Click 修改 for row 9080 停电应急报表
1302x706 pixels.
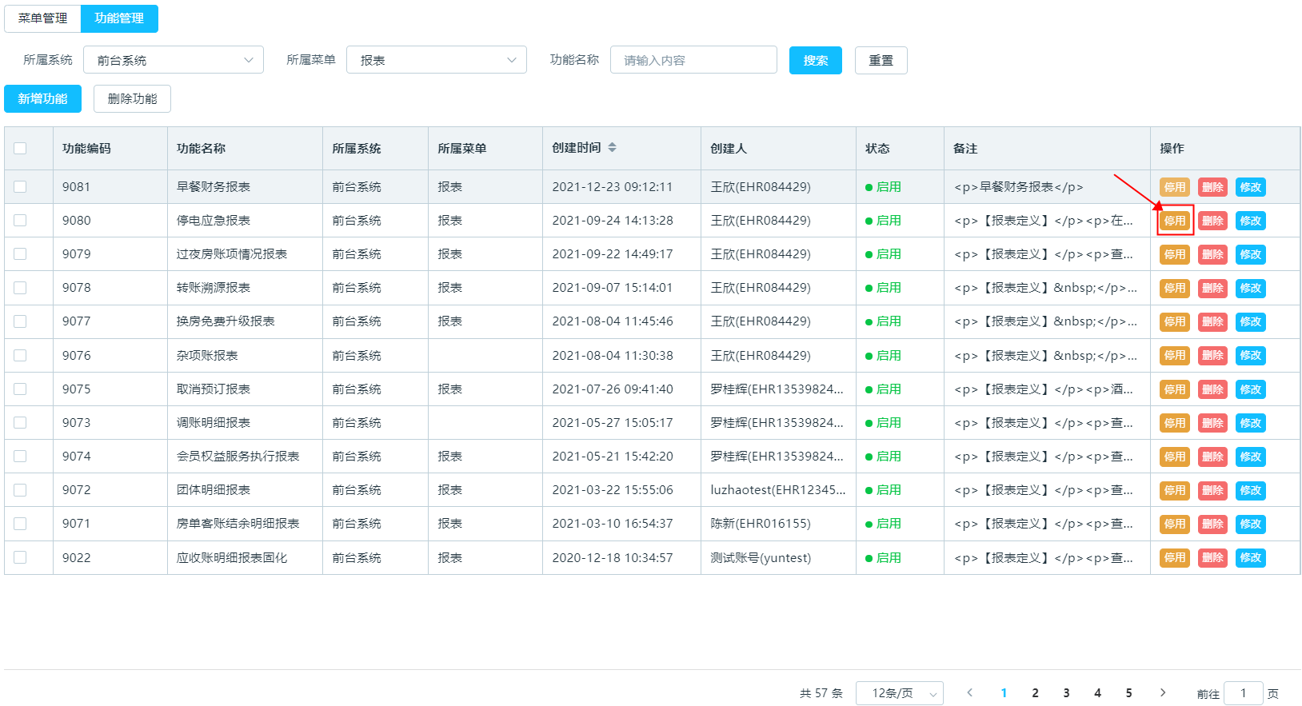pos(1251,221)
